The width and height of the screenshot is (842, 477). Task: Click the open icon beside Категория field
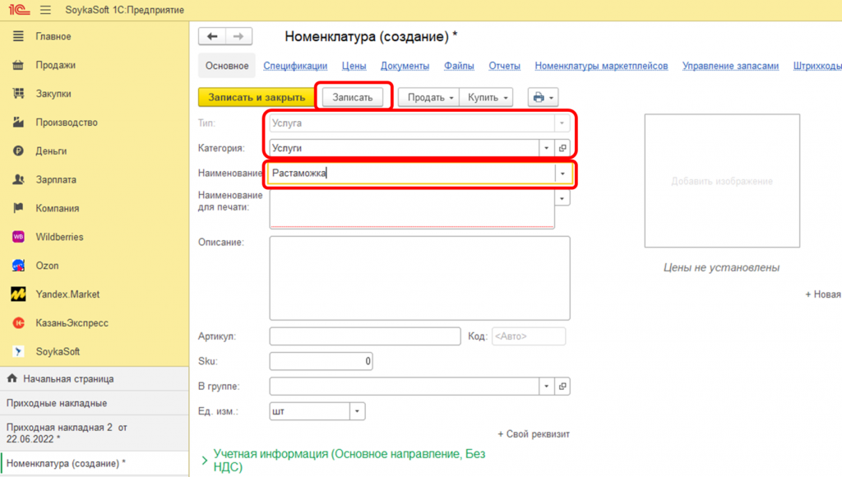click(x=563, y=148)
